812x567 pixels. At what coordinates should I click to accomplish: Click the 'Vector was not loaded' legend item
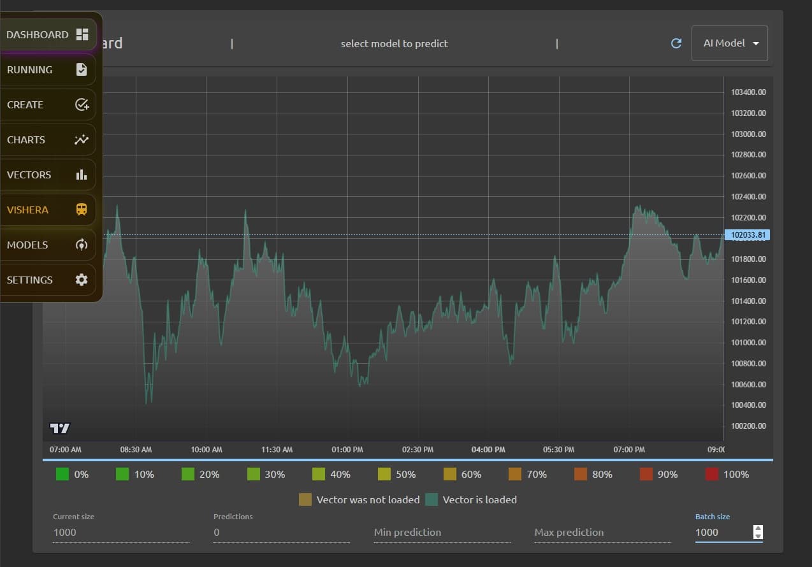click(x=359, y=499)
